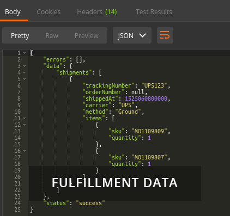230x216 pixels.
Task: Click the "shippedAt" key
Action: point(100,98)
